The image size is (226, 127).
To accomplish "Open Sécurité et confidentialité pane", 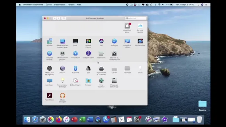I will tap(114, 53).
